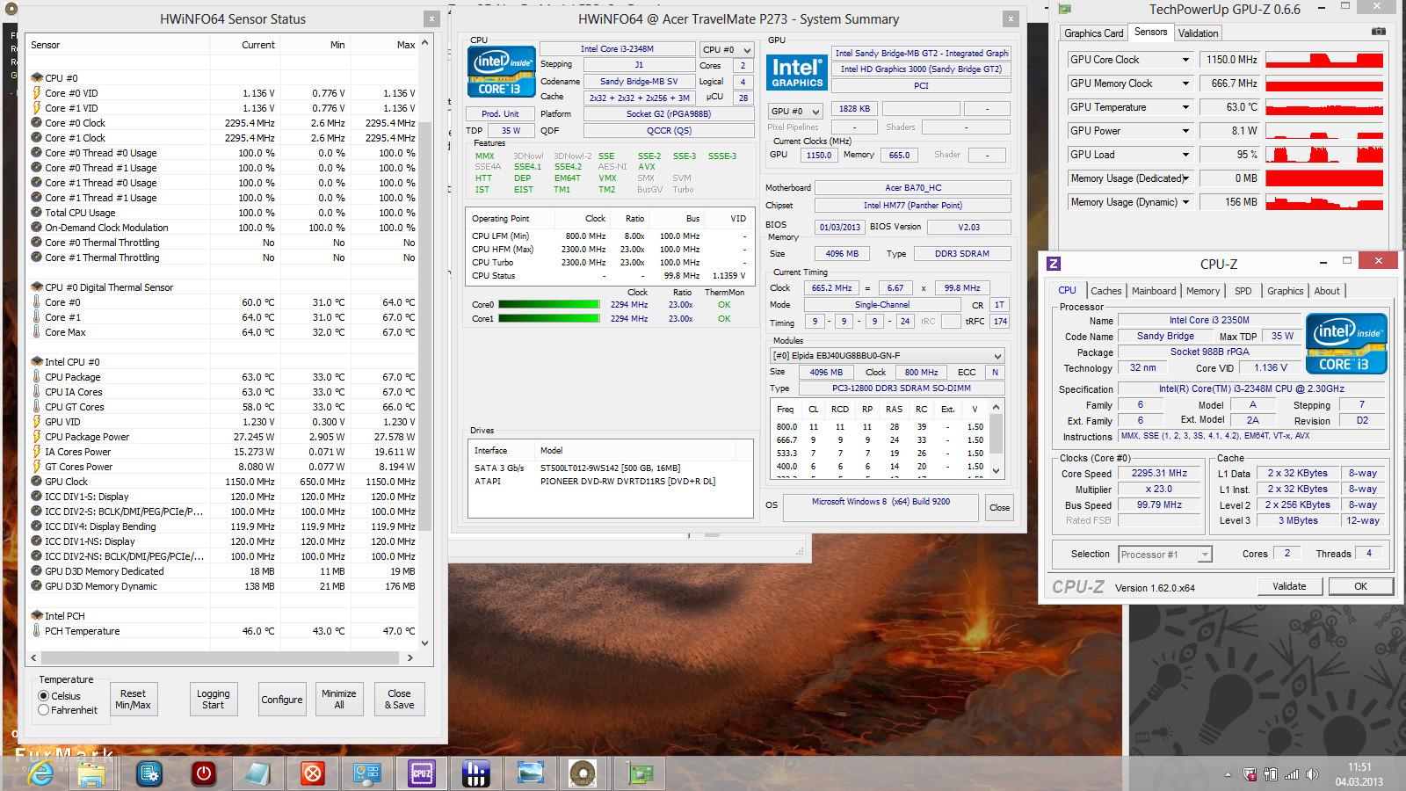
Task: Click the Core0 green clock bar
Action: click(549, 305)
